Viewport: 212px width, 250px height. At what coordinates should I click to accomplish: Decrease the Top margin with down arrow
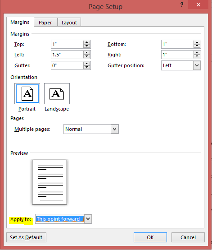tap(87, 46)
